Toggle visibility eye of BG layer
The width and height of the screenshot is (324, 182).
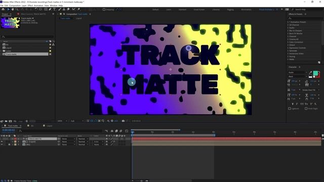(x=2, y=145)
